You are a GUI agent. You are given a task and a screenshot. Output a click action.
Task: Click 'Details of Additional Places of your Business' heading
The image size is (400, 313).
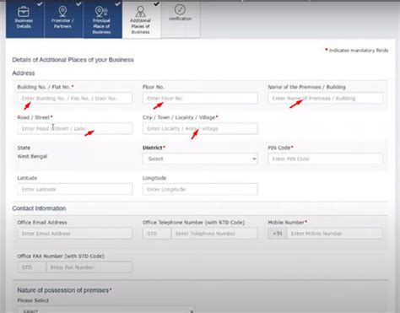[x=73, y=60]
